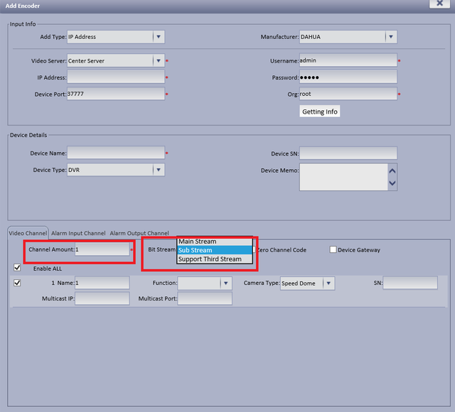Click inside the Device Memo text area
Screen dimensions: 455x412
343,177
